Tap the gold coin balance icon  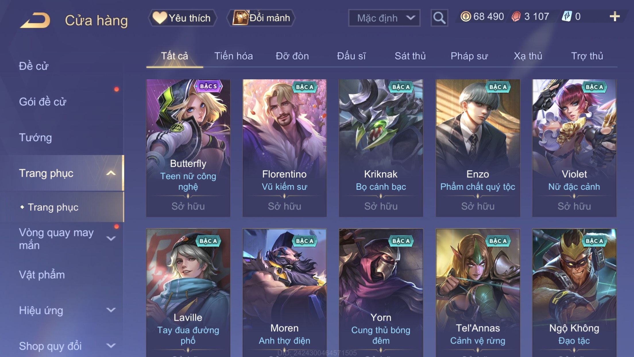465,17
